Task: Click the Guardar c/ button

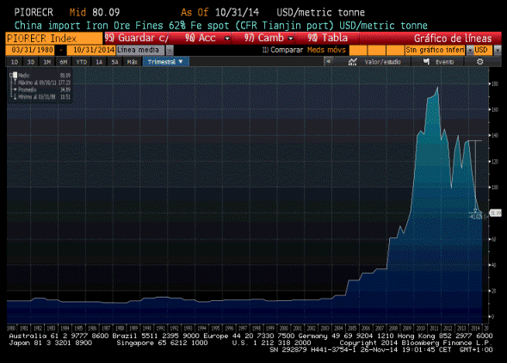Action: pyautogui.click(x=136, y=38)
